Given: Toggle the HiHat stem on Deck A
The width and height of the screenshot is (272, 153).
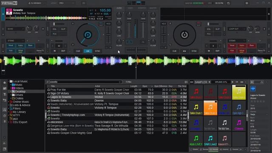Looking at the screenshot, I should (20, 51).
